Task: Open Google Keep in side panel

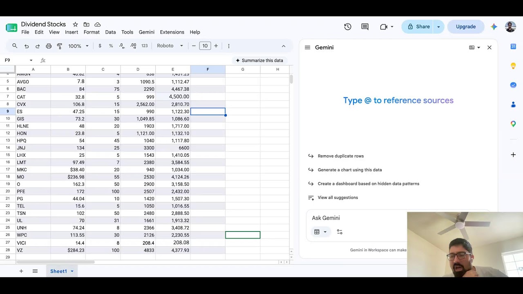Action: (513, 65)
